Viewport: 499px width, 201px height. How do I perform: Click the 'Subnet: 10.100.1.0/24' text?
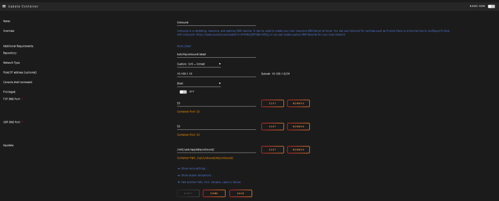pos(275,74)
